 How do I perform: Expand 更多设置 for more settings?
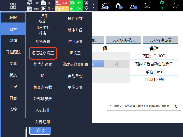[x=75, y=87]
